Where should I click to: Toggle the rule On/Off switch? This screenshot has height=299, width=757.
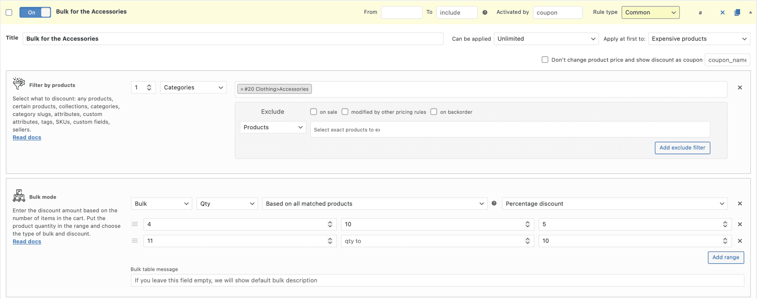point(35,12)
